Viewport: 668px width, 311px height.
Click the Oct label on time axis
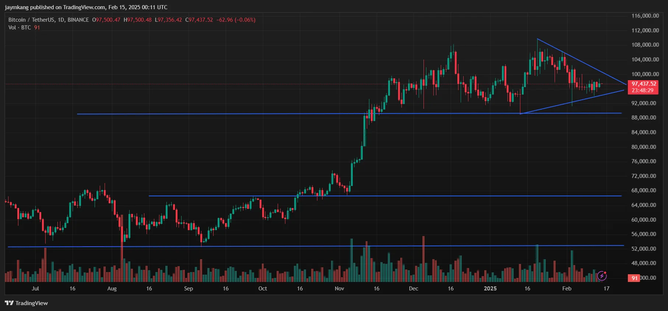pos(263,289)
